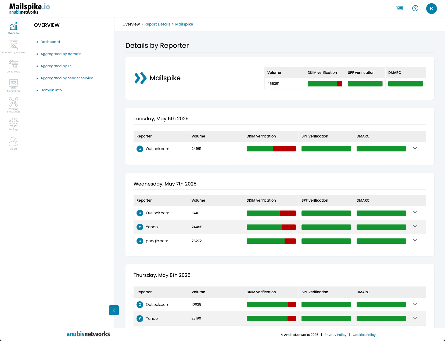The image size is (445, 341).
Task: Expand google.com row with volume 25272
Action: [415, 240]
